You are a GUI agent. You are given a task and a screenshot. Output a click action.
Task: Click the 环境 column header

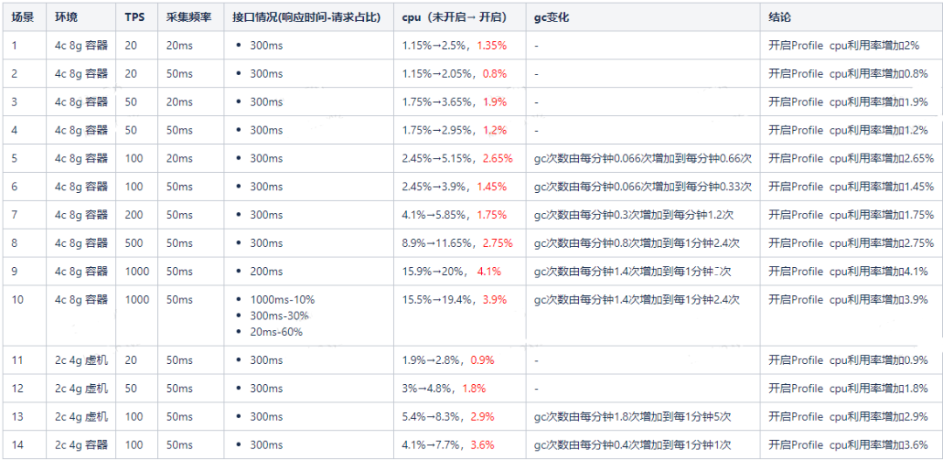coord(66,17)
